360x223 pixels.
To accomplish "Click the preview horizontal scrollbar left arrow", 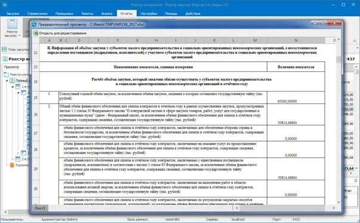I will point(237,208).
